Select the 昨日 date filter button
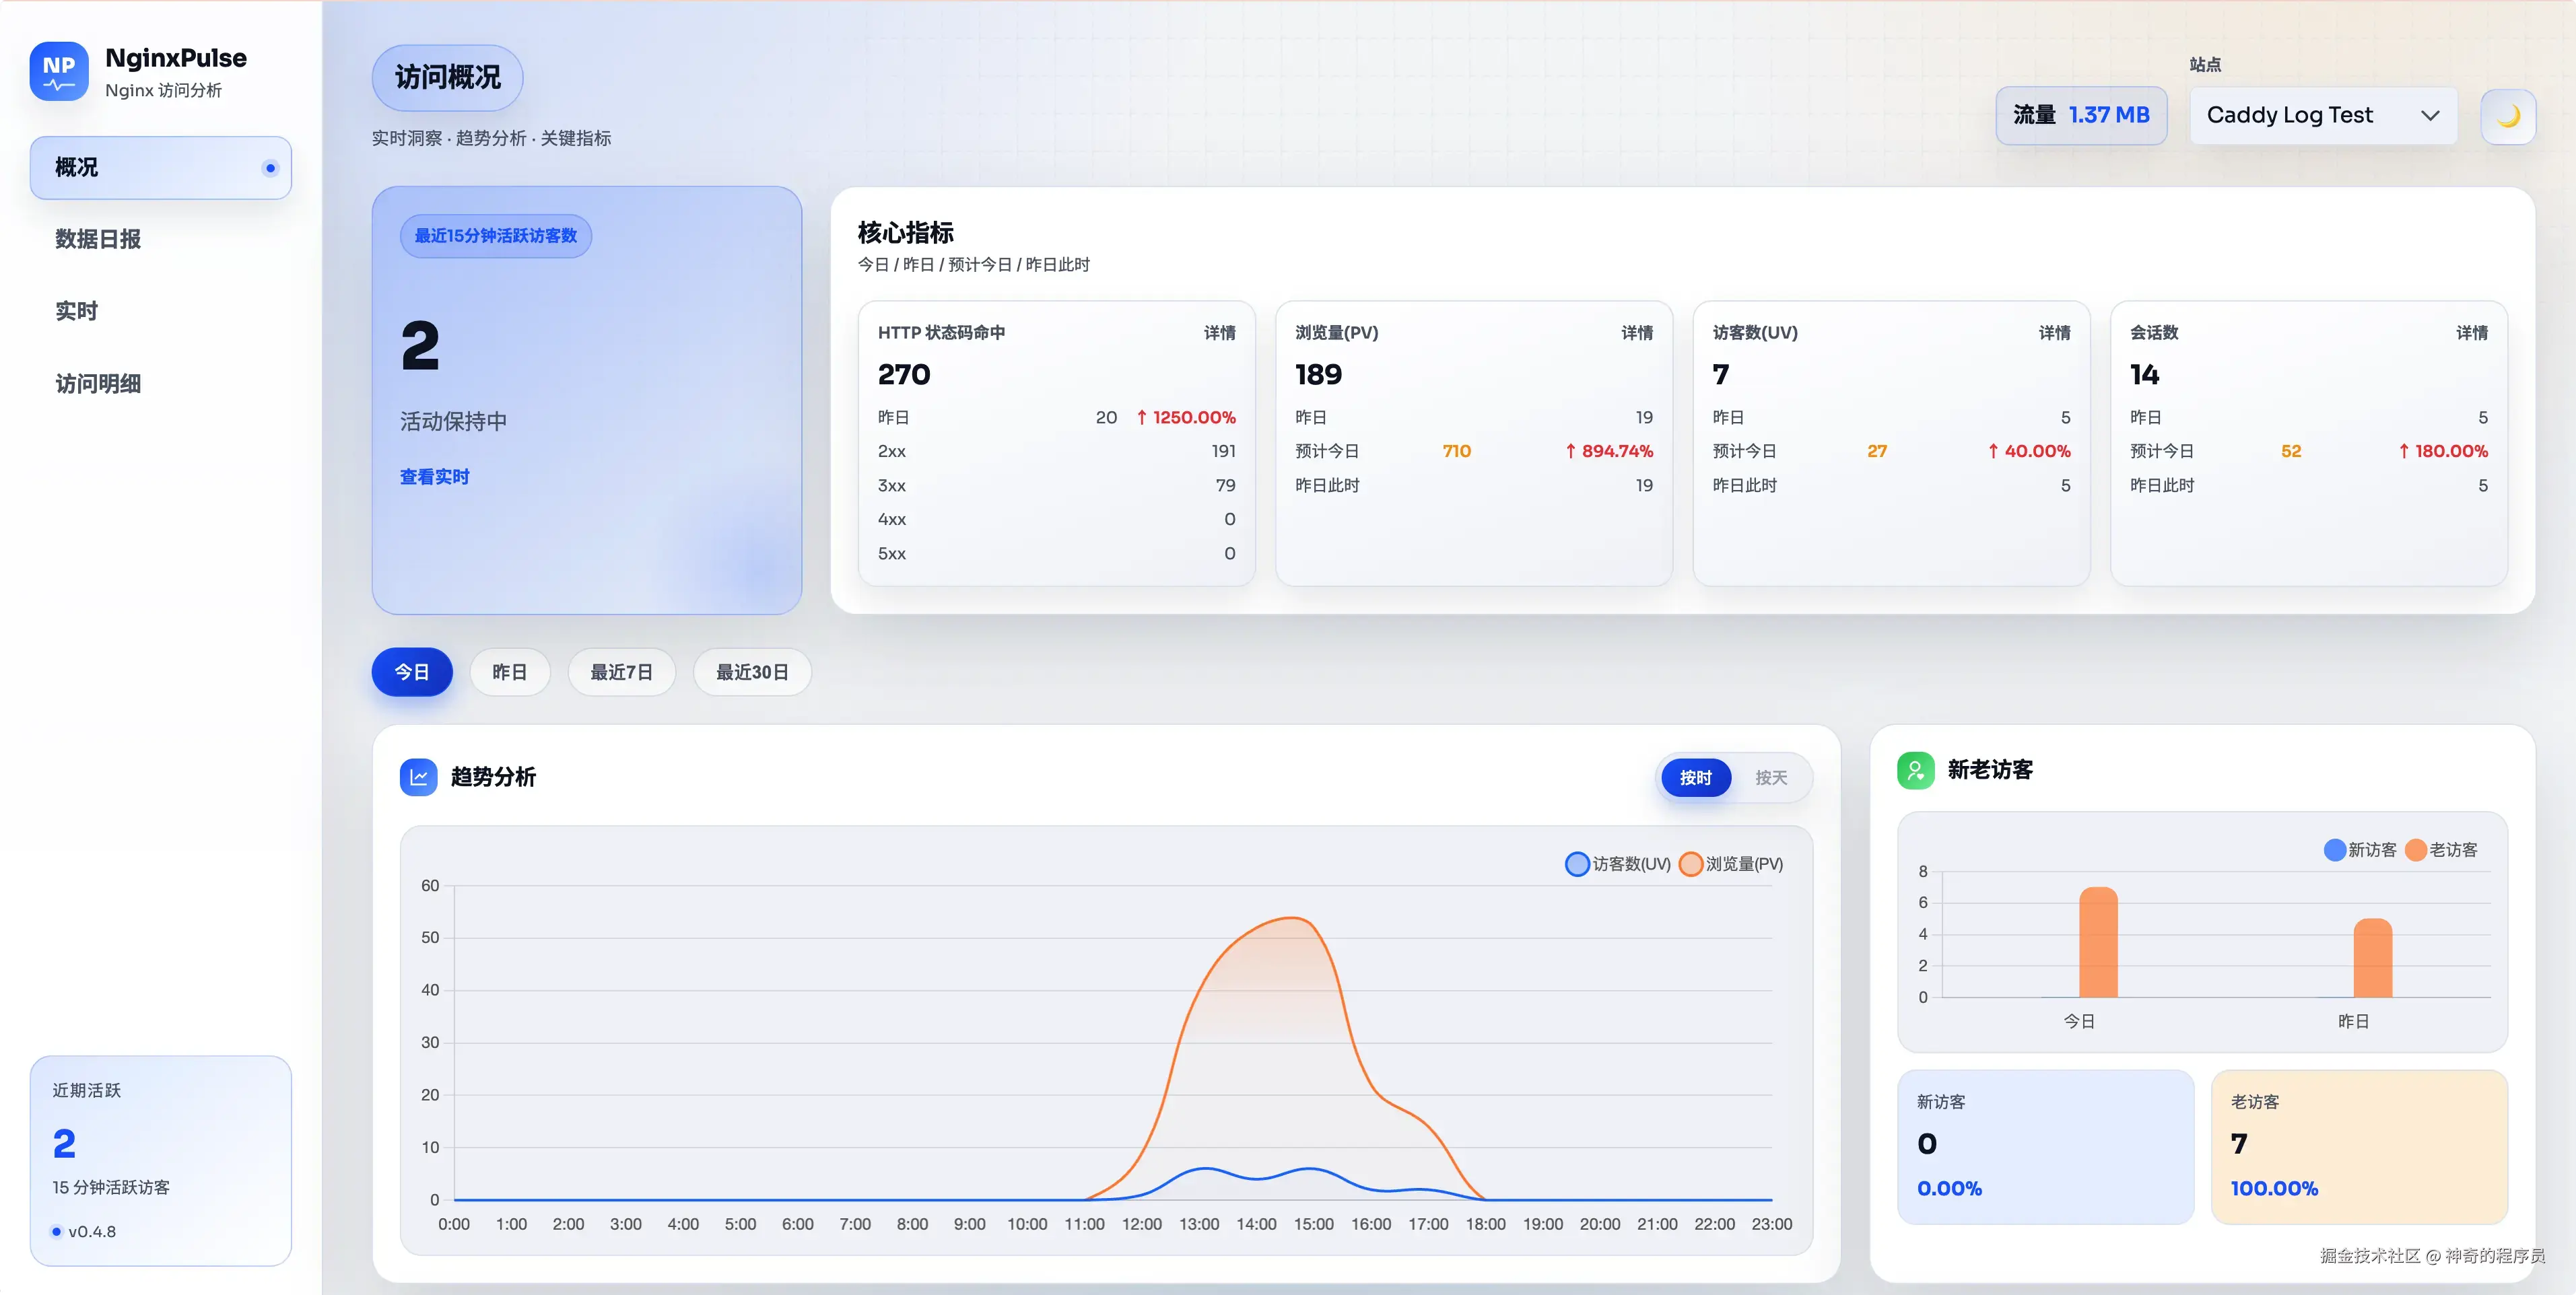Screen dimensions: 2576x1295 (x=510, y=672)
